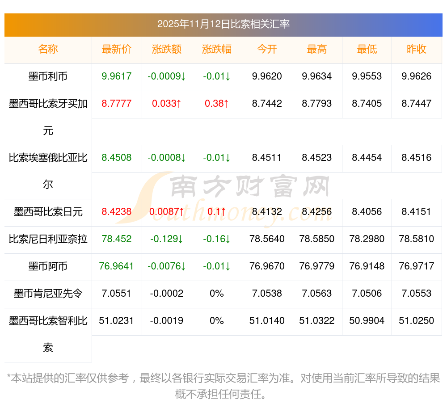Select latest price 51.0231

click(x=116, y=320)
